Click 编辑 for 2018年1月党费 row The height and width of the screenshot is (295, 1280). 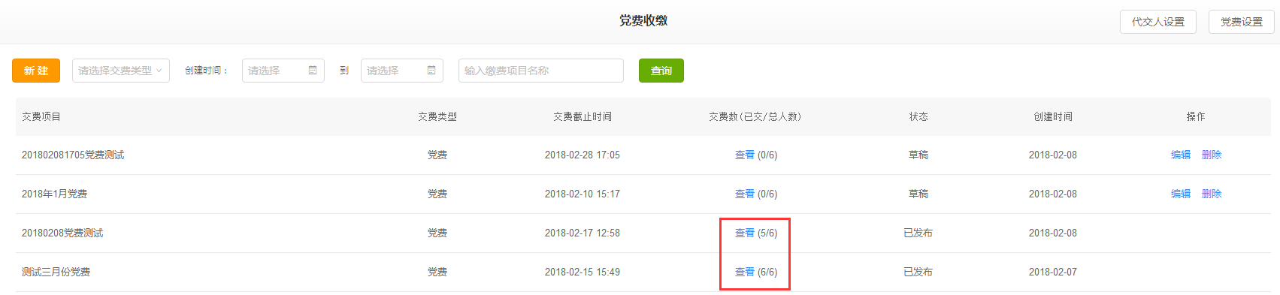[x=1181, y=194]
